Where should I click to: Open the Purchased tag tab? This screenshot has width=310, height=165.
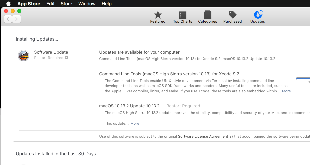(x=232, y=17)
